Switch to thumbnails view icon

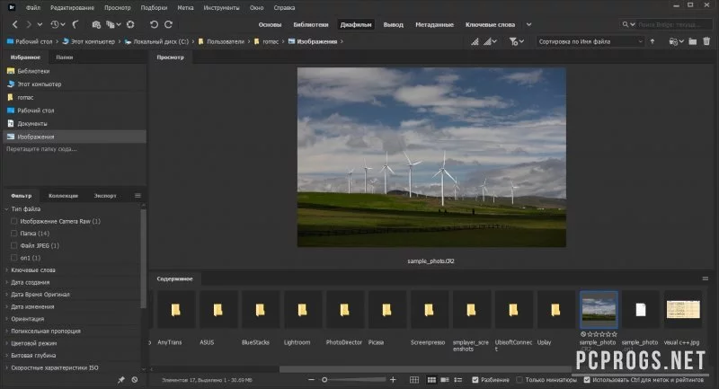[431, 380]
